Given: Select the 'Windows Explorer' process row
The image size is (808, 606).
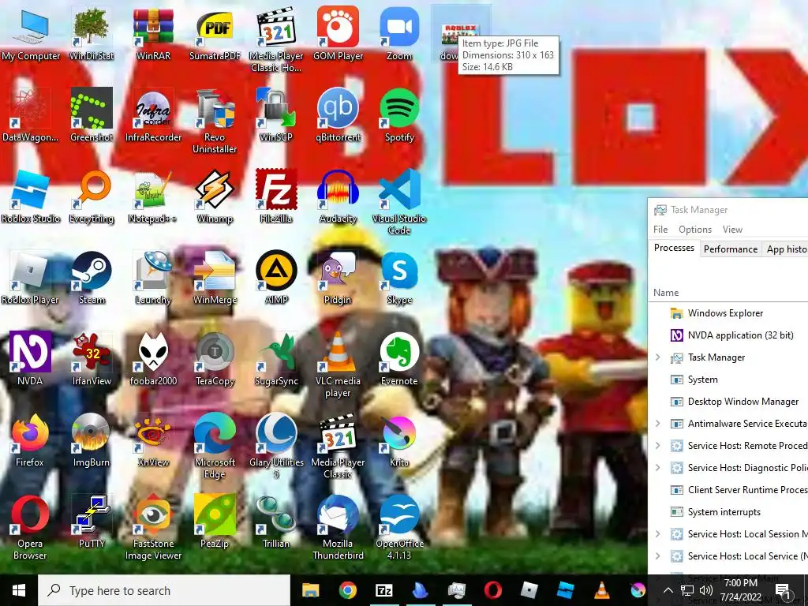Looking at the screenshot, I should tap(728, 312).
